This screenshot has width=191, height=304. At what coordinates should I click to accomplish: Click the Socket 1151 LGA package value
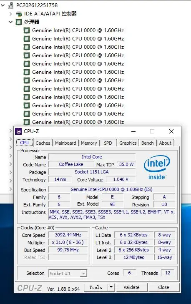click(92, 172)
